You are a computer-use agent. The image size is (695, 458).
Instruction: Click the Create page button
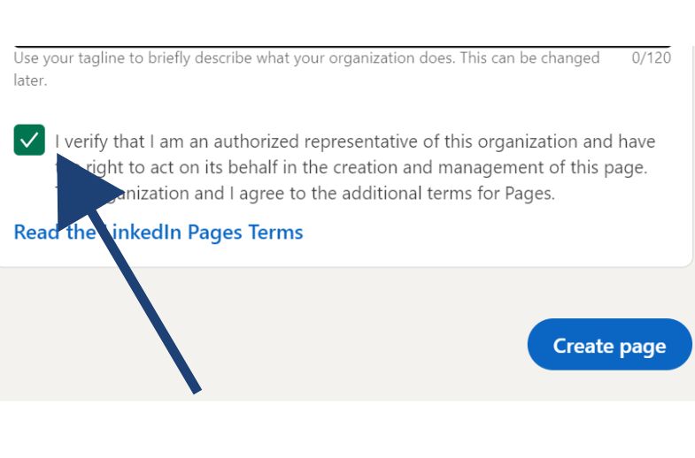(609, 344)
